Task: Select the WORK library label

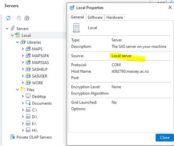Action: 37,83
